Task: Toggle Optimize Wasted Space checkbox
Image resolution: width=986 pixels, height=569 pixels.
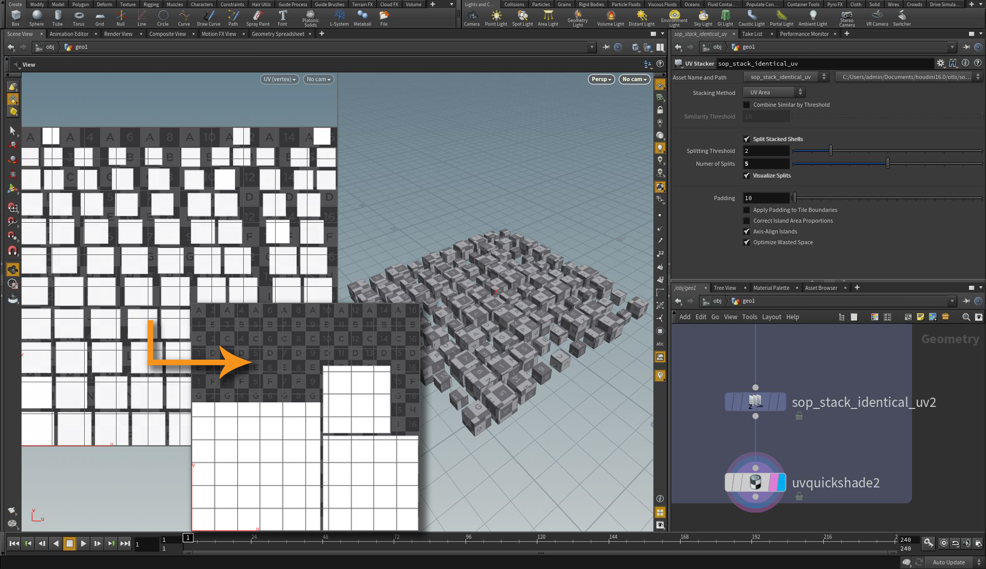Action: [x=747, y=242]
